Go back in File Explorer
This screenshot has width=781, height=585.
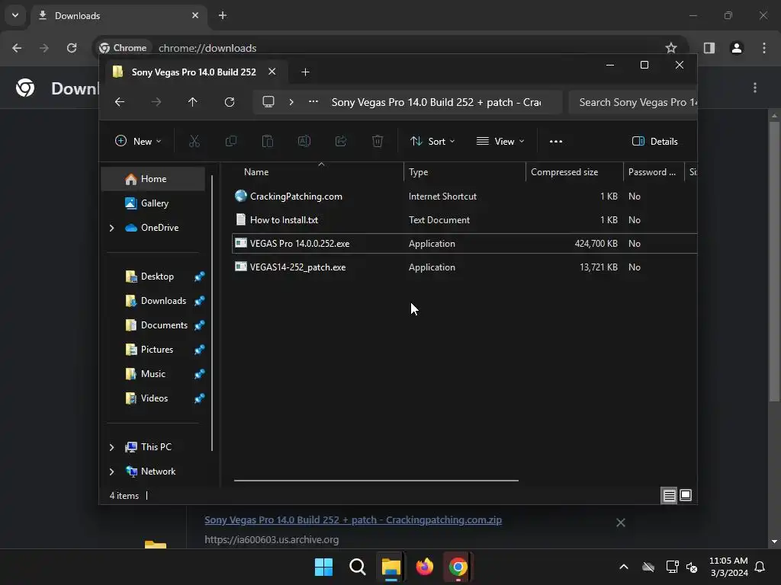pyautogui.click(x=120, y=102)
